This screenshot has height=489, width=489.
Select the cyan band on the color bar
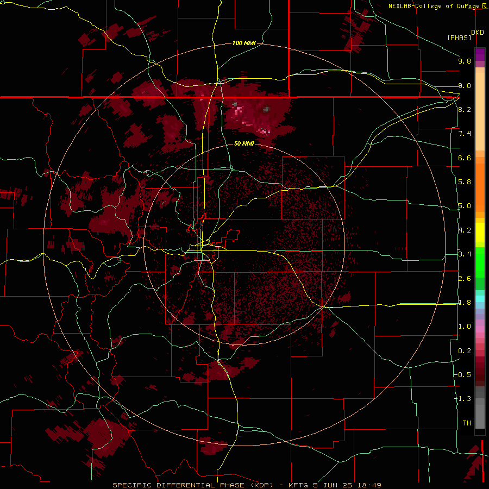[x=480, y=299]
